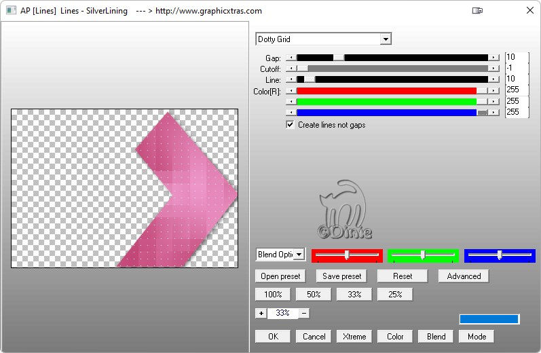Image resolution: width=541 pixels, height=353 pixels.
Task: Click the title bar pin icon
Action: point(477,11)
